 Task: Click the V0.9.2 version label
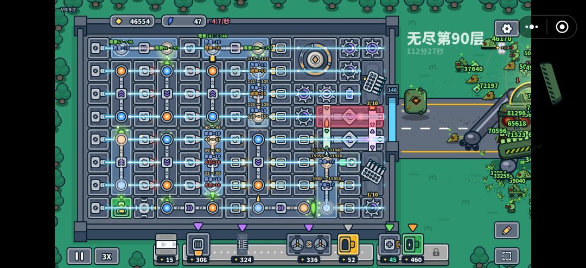click(68, 9)
